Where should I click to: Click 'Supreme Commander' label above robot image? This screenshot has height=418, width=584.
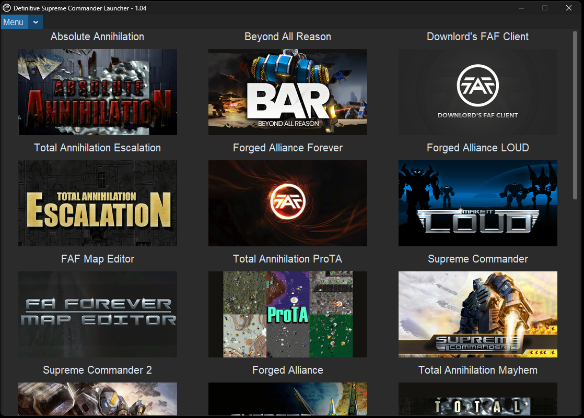pyautogui.click(x=478, y=259)
